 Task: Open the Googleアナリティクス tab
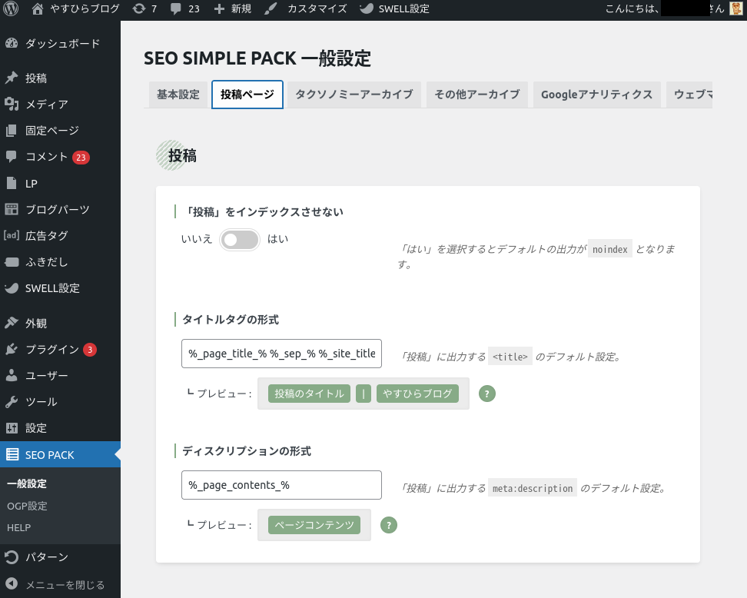596,95
